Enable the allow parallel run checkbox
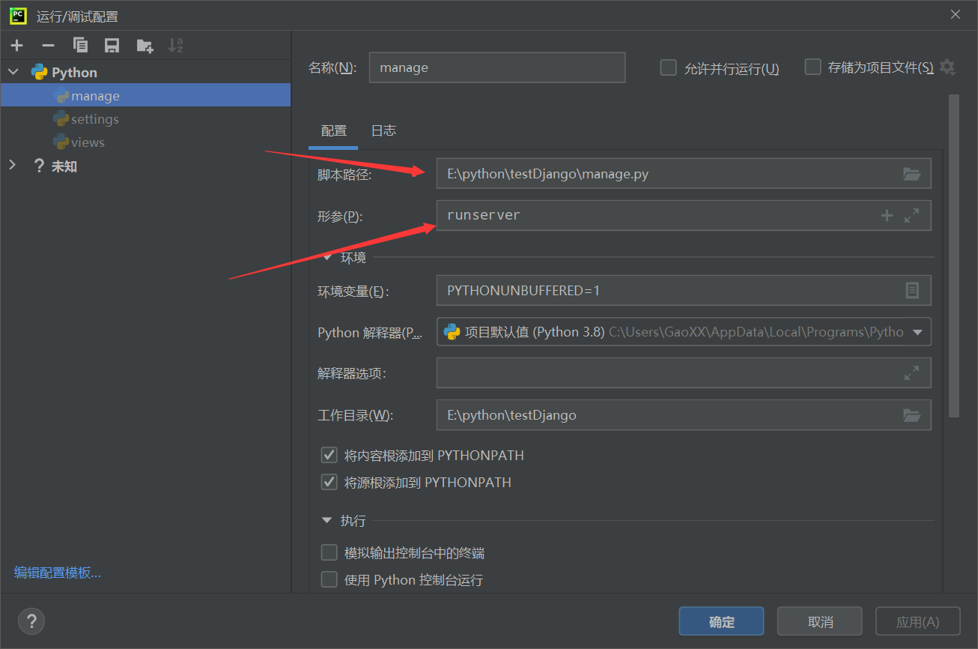The height and width of the screenshot is (649, 978). [x=668, y=68]
